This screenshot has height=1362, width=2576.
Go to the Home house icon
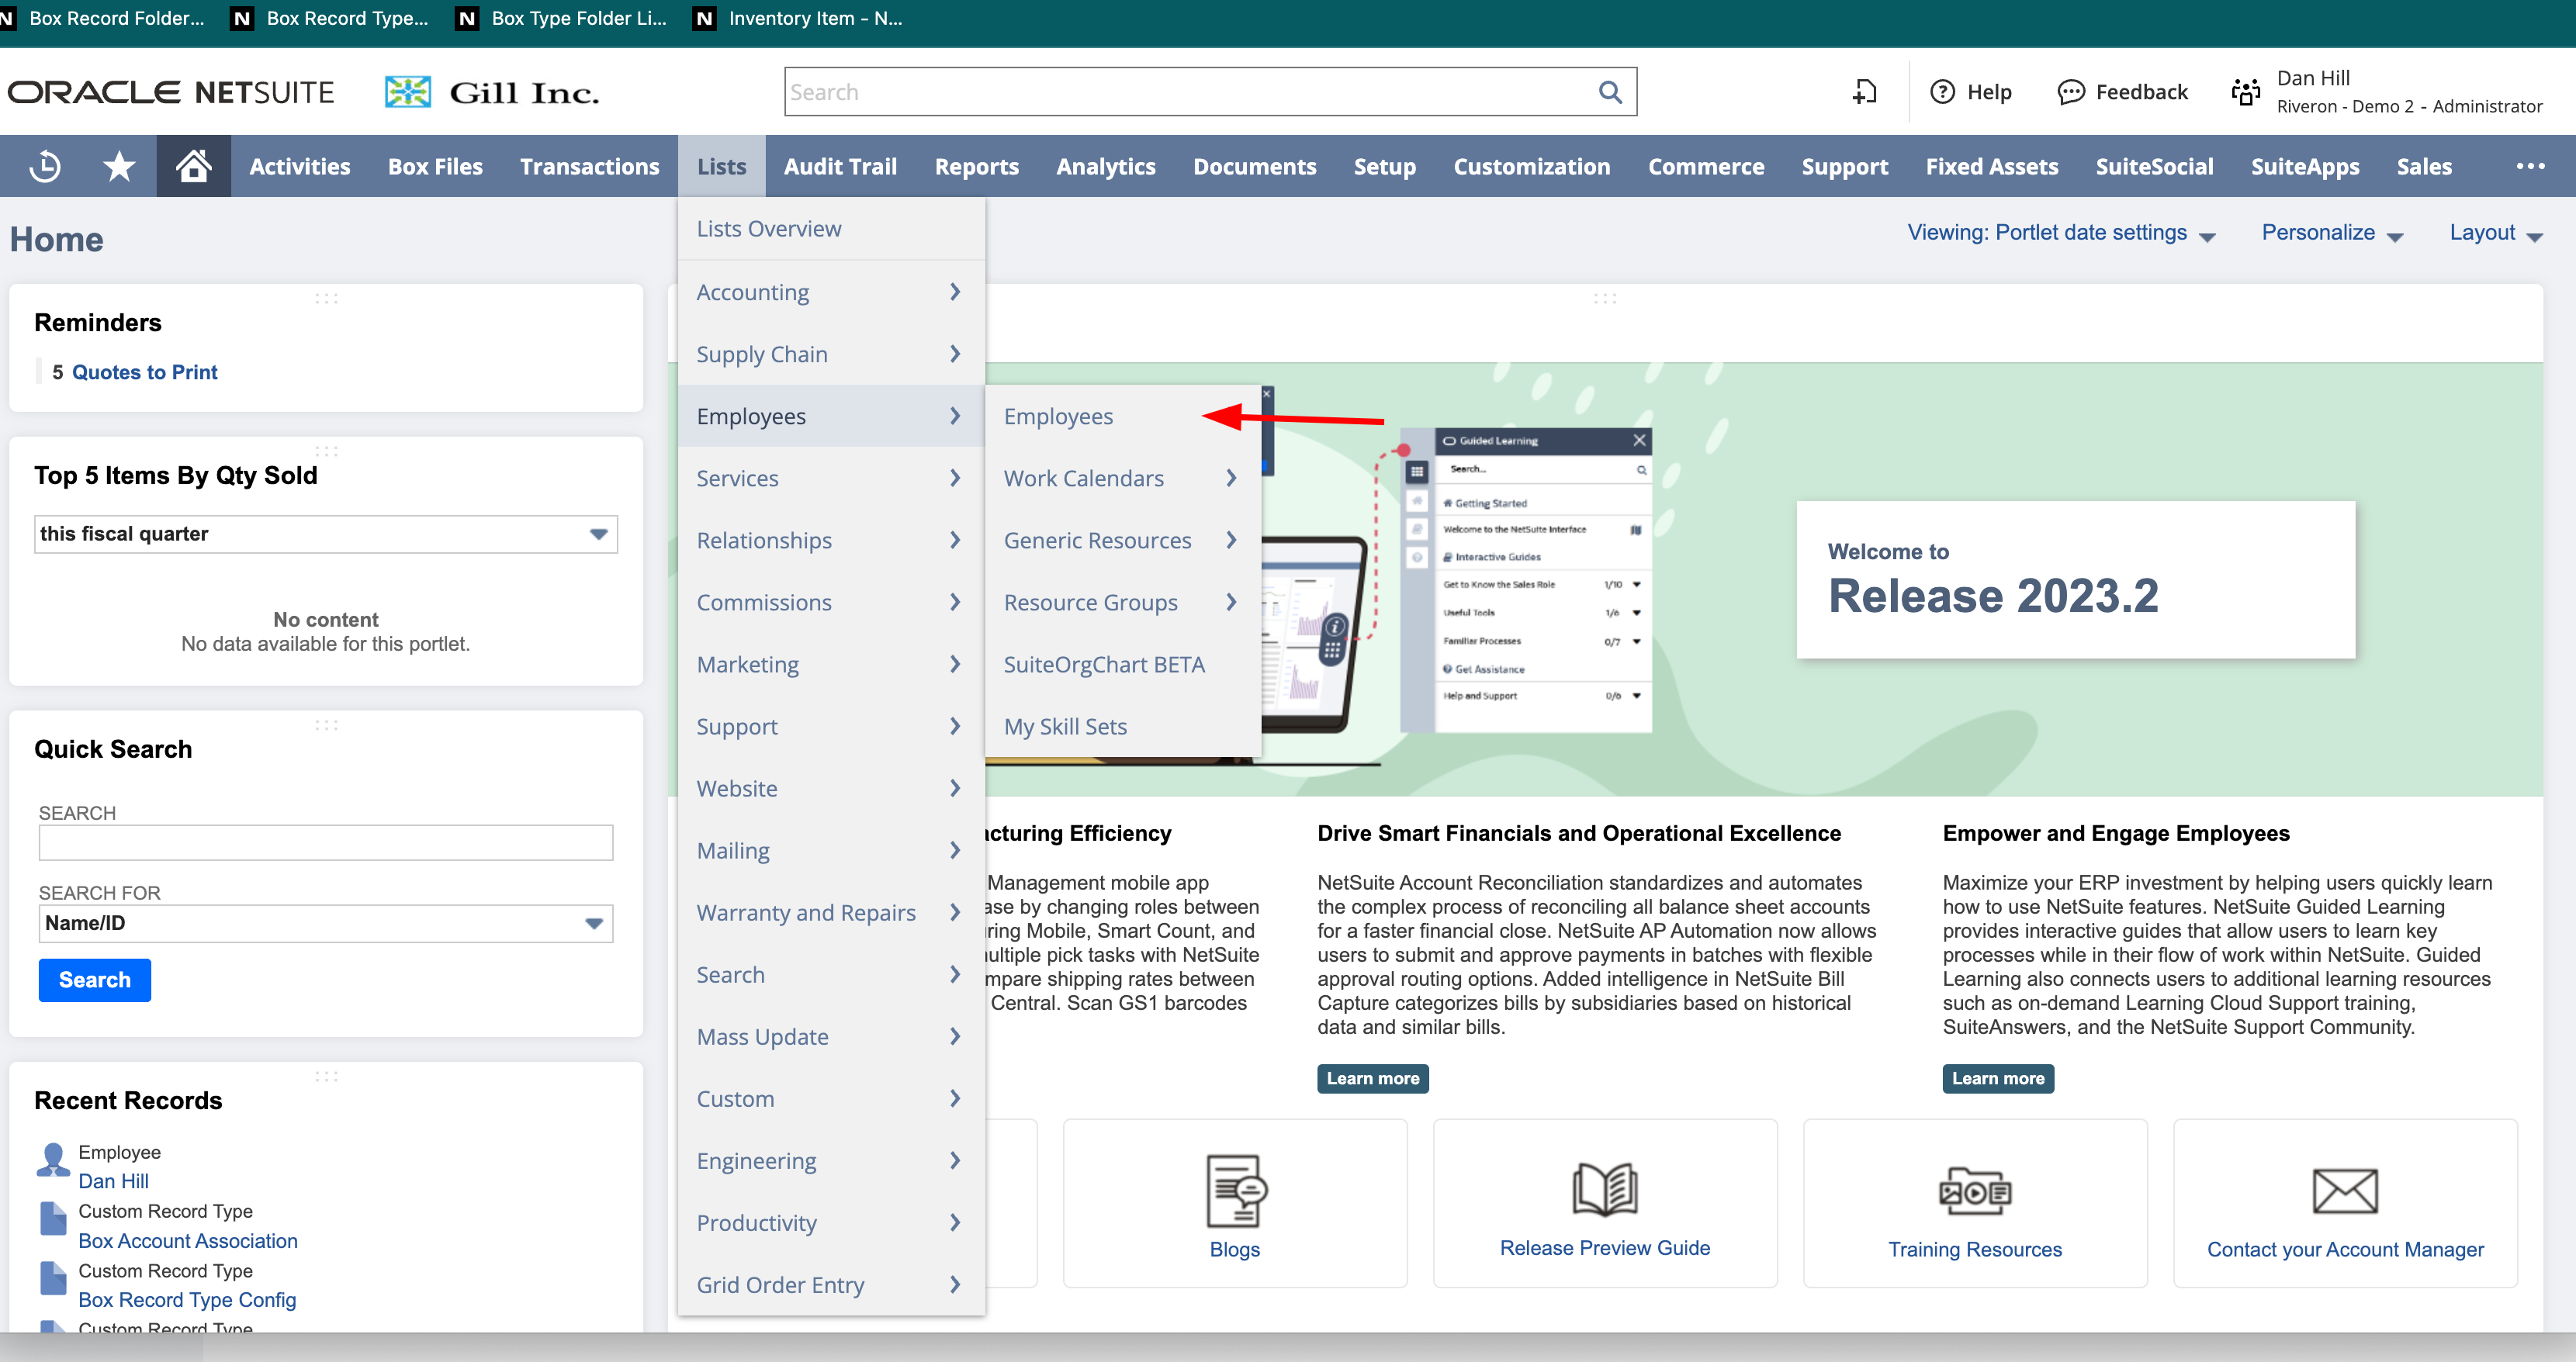pos(193,166)
